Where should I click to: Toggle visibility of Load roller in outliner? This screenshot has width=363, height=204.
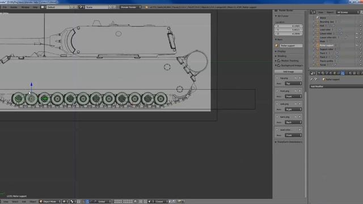click(x=357, y=29)
